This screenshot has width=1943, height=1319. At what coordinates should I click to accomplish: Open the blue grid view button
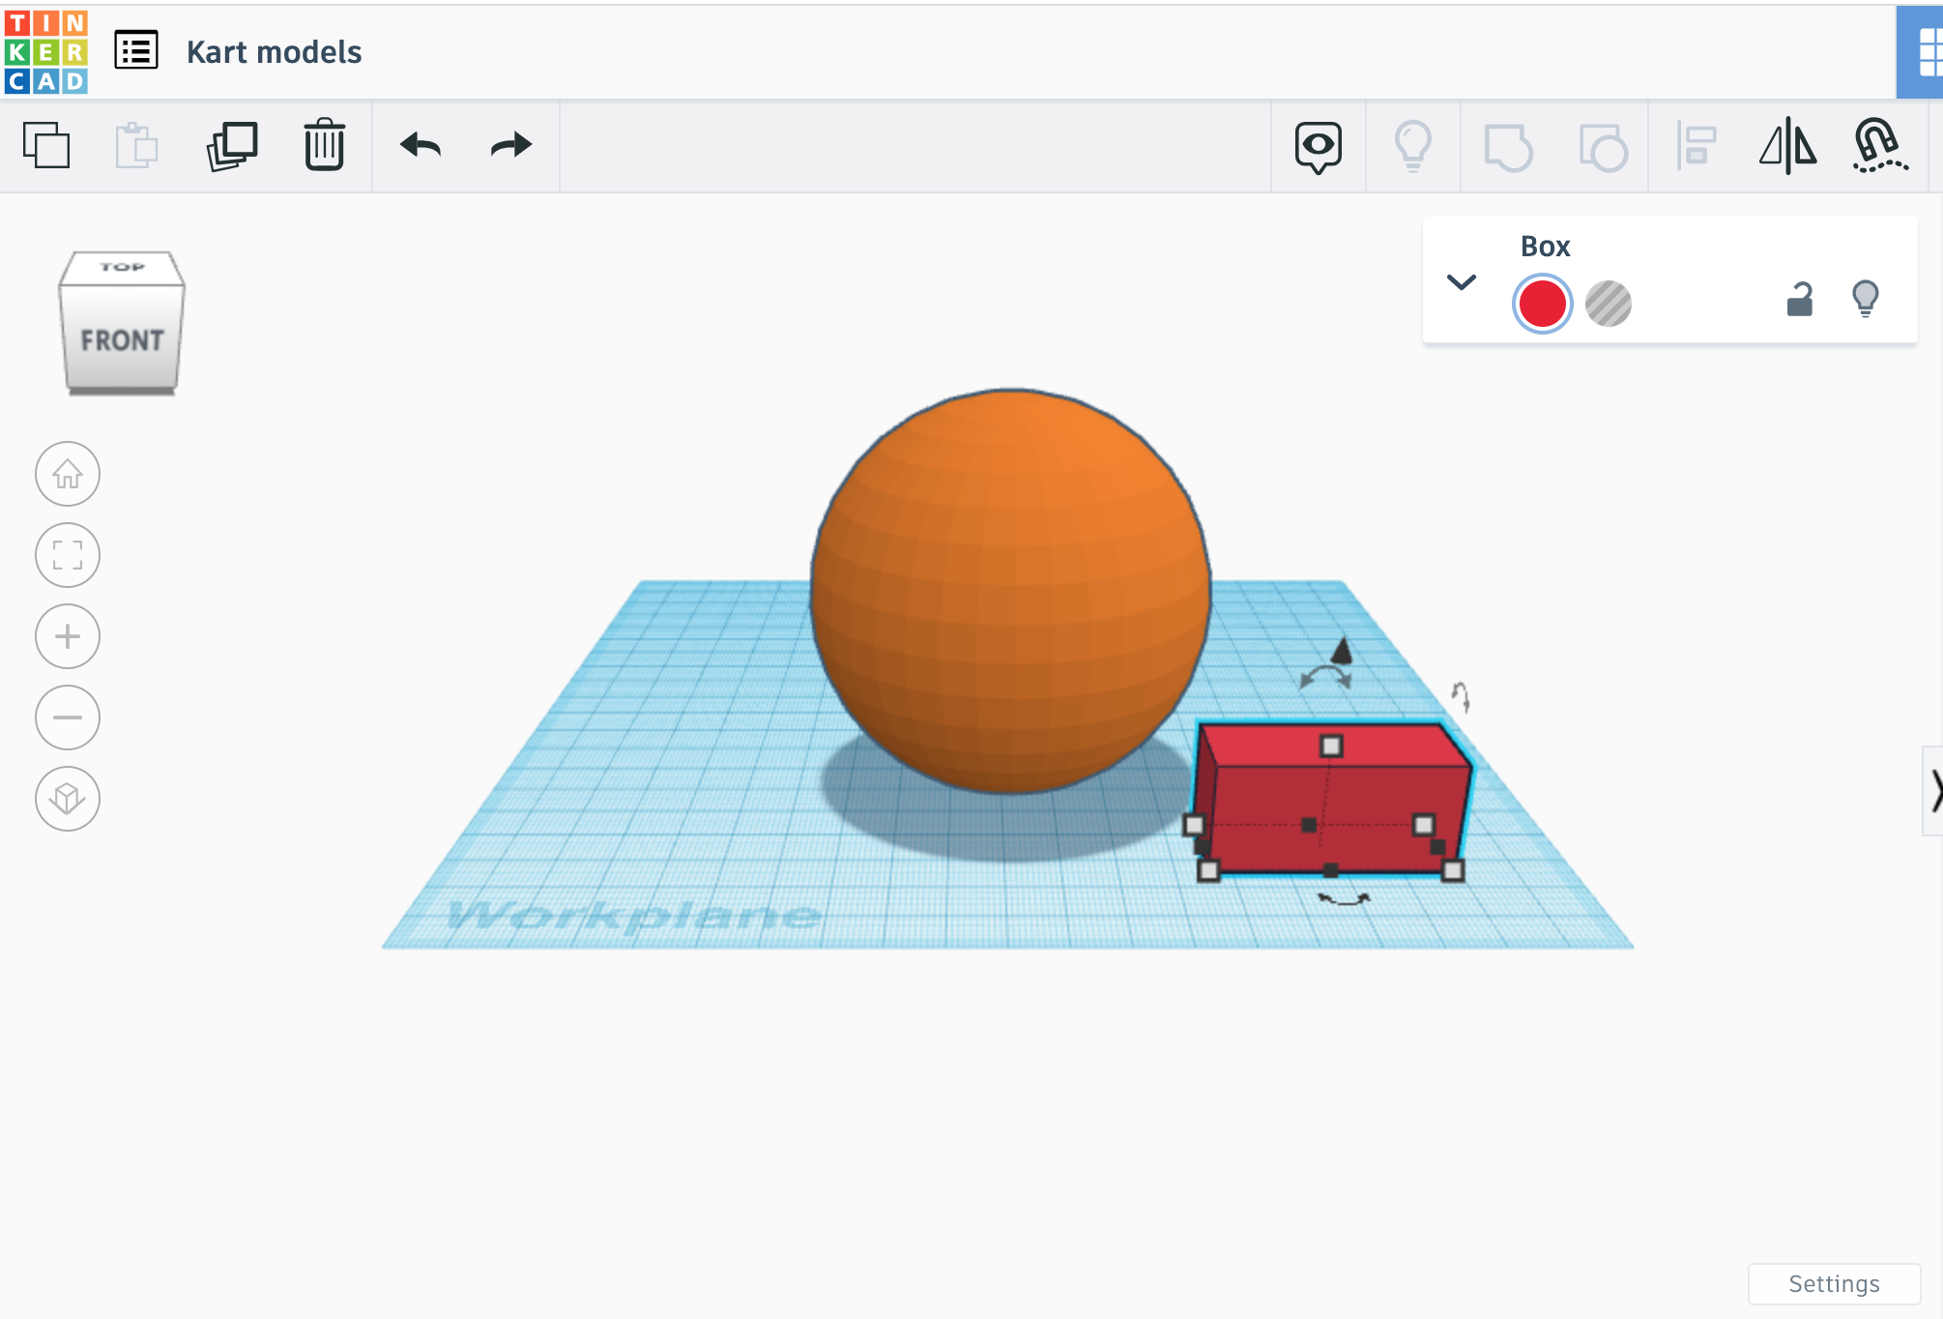pos(1922,52)
